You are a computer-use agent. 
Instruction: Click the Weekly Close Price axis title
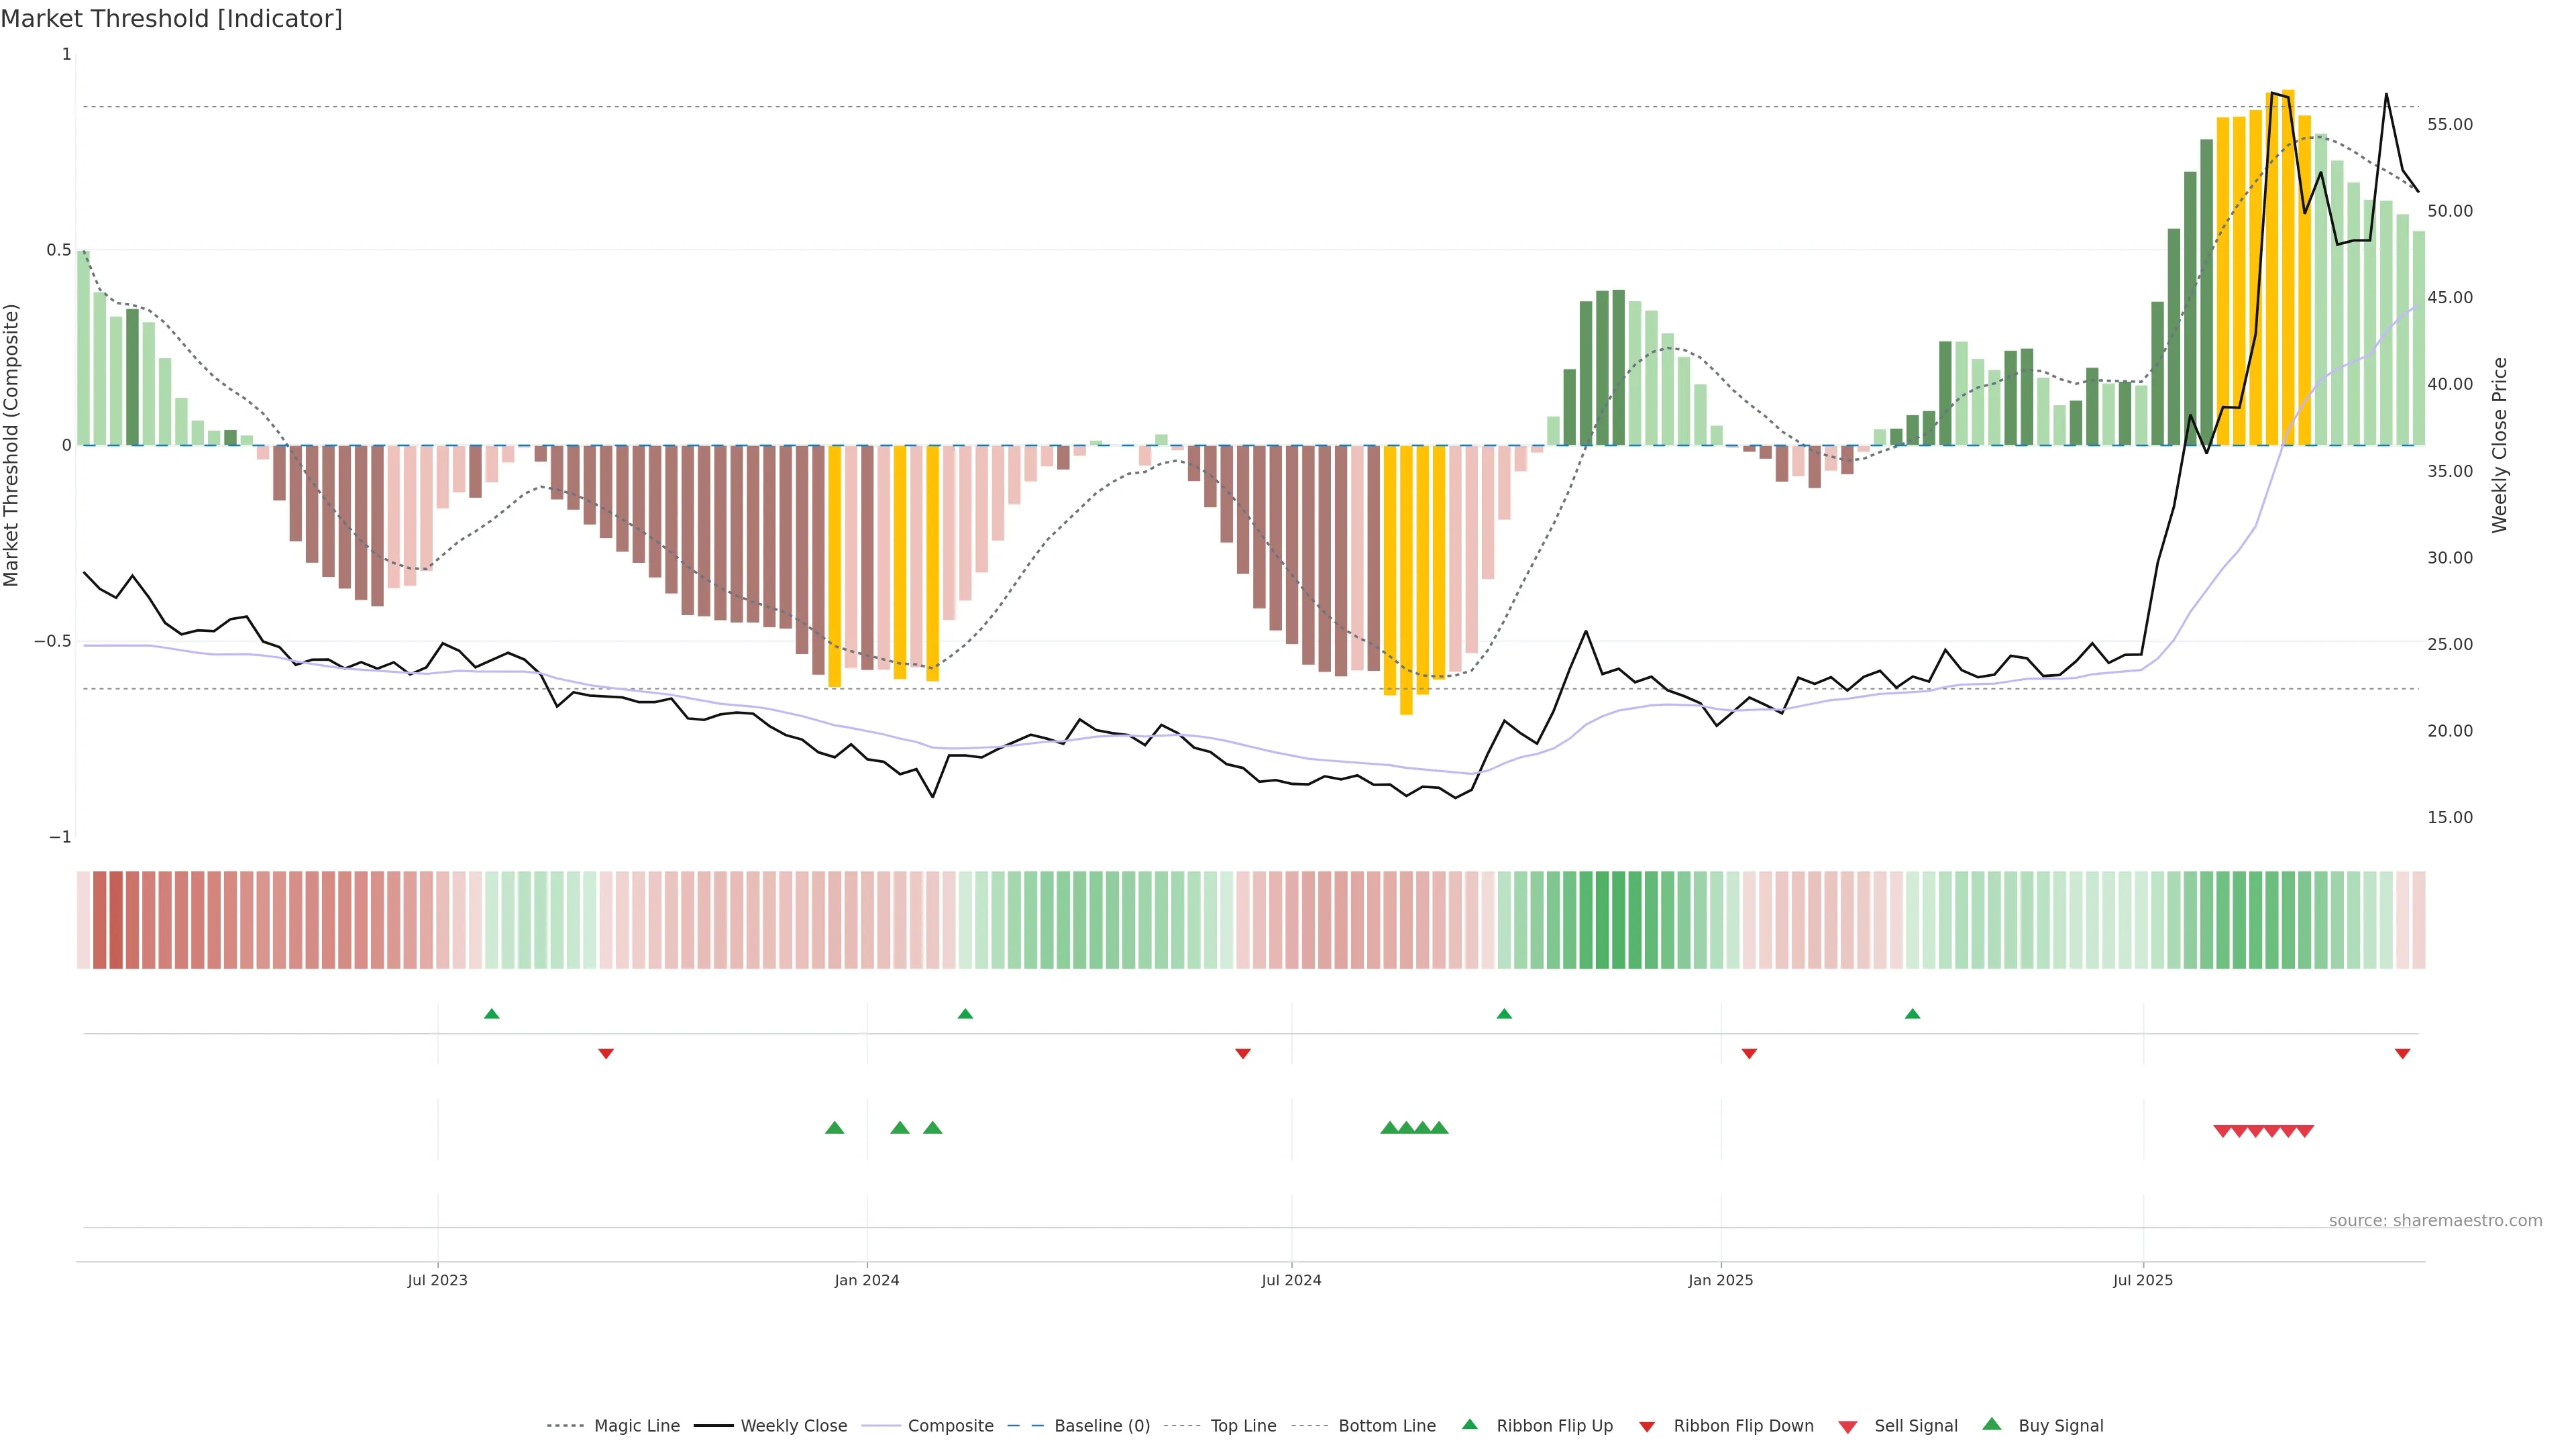click(x=2500, y=445)
